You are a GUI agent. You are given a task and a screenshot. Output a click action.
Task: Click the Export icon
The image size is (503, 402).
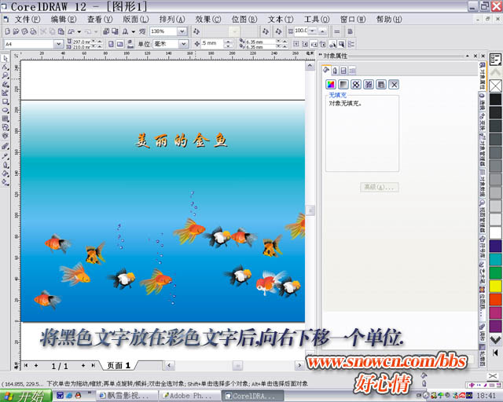[115, 31]
